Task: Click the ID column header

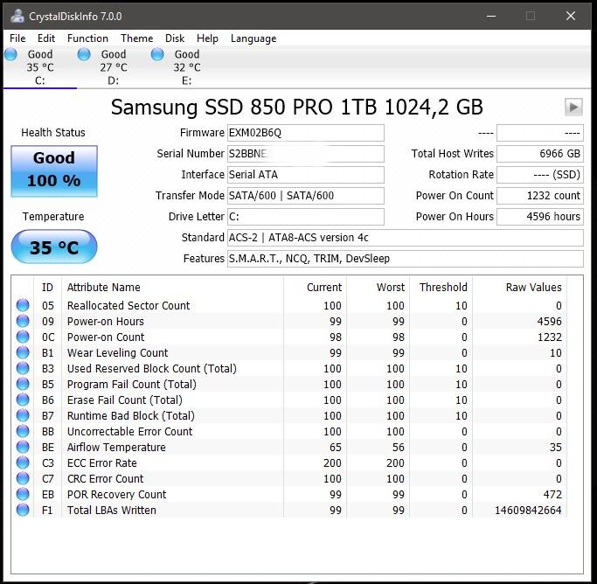Action: point(47,287)
